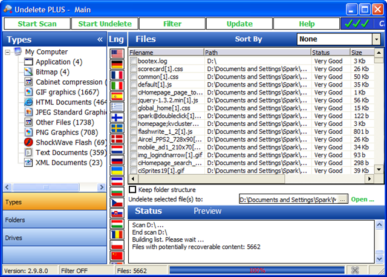Image resolution: width=387 pixels, height=277 pixels.
Task: Open the Sort By dropdown
Action: [x=376, y=39]
